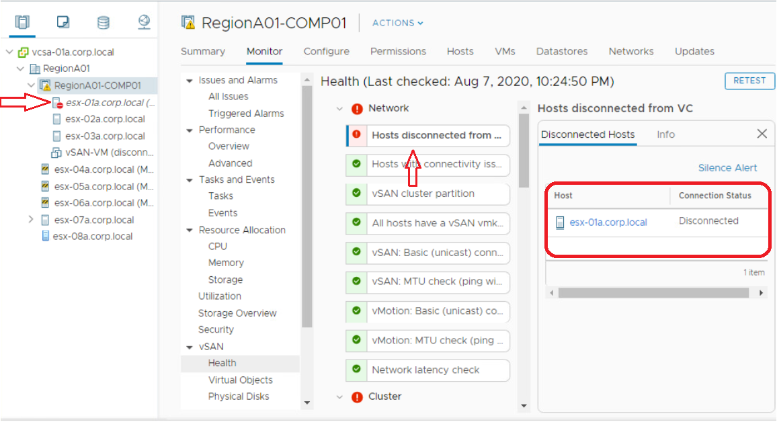Collapse the Tasks and Events section
The image size is (777, 422).
[190, 180]
